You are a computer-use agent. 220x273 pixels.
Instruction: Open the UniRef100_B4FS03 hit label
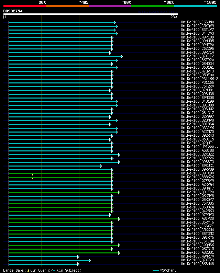[x=197, y=33]
